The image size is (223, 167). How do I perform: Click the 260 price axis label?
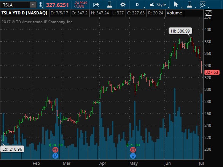(x=208, y=114)
